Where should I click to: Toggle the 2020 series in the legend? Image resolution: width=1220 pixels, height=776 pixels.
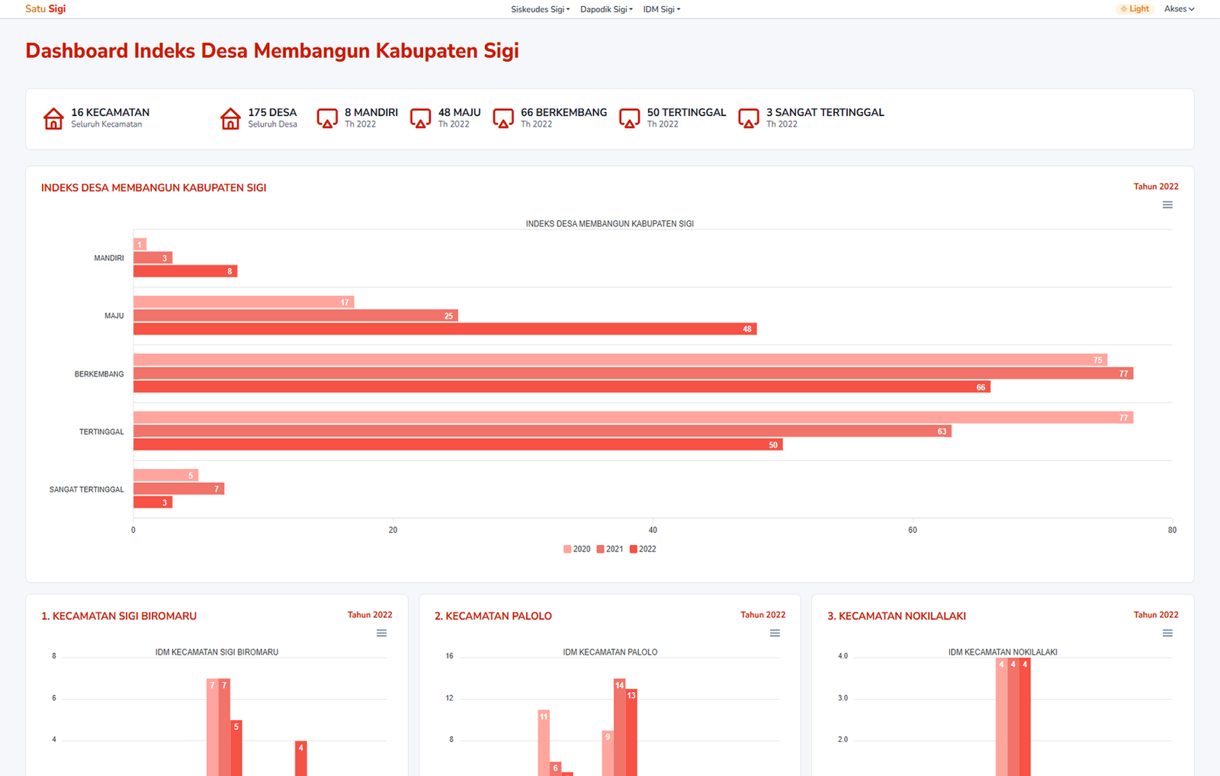(x=577, y=549)
